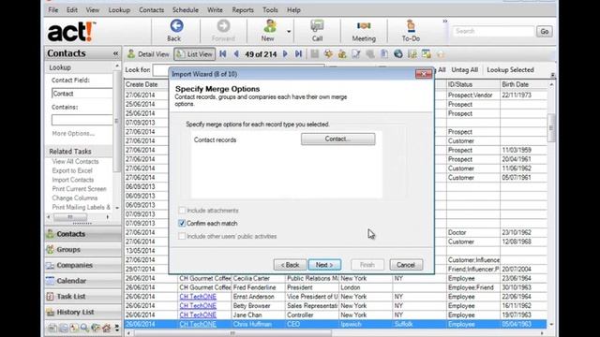The height and width of the screenshot is (337, 600).
Task: Click the Contains text field
Action: click(x=82, y=120)
